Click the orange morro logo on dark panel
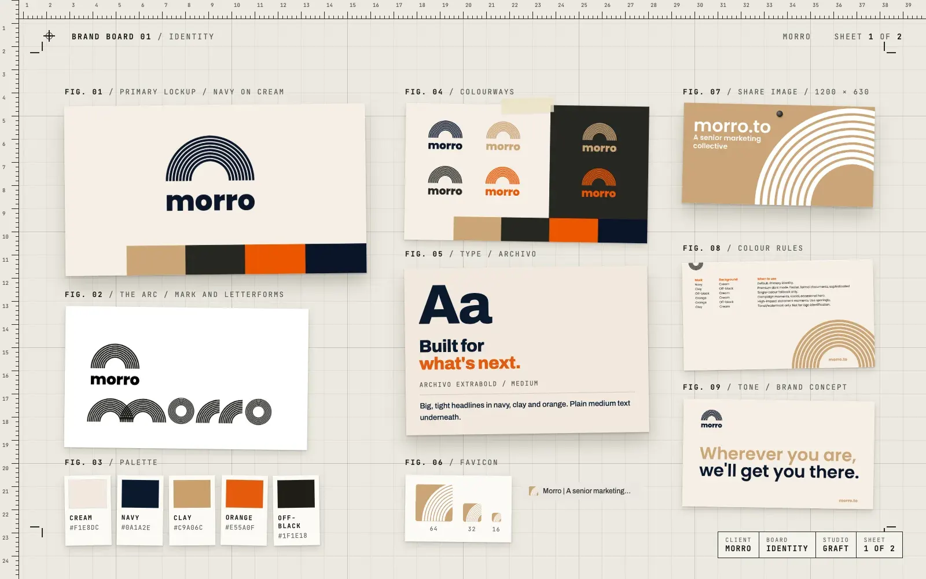 pos(598,183)
